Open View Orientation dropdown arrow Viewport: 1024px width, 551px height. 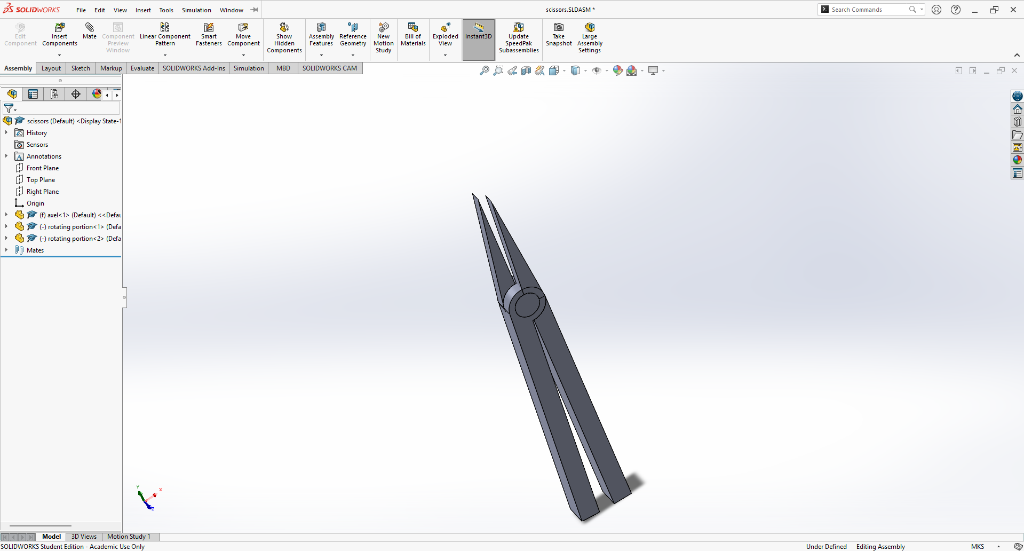564,70
